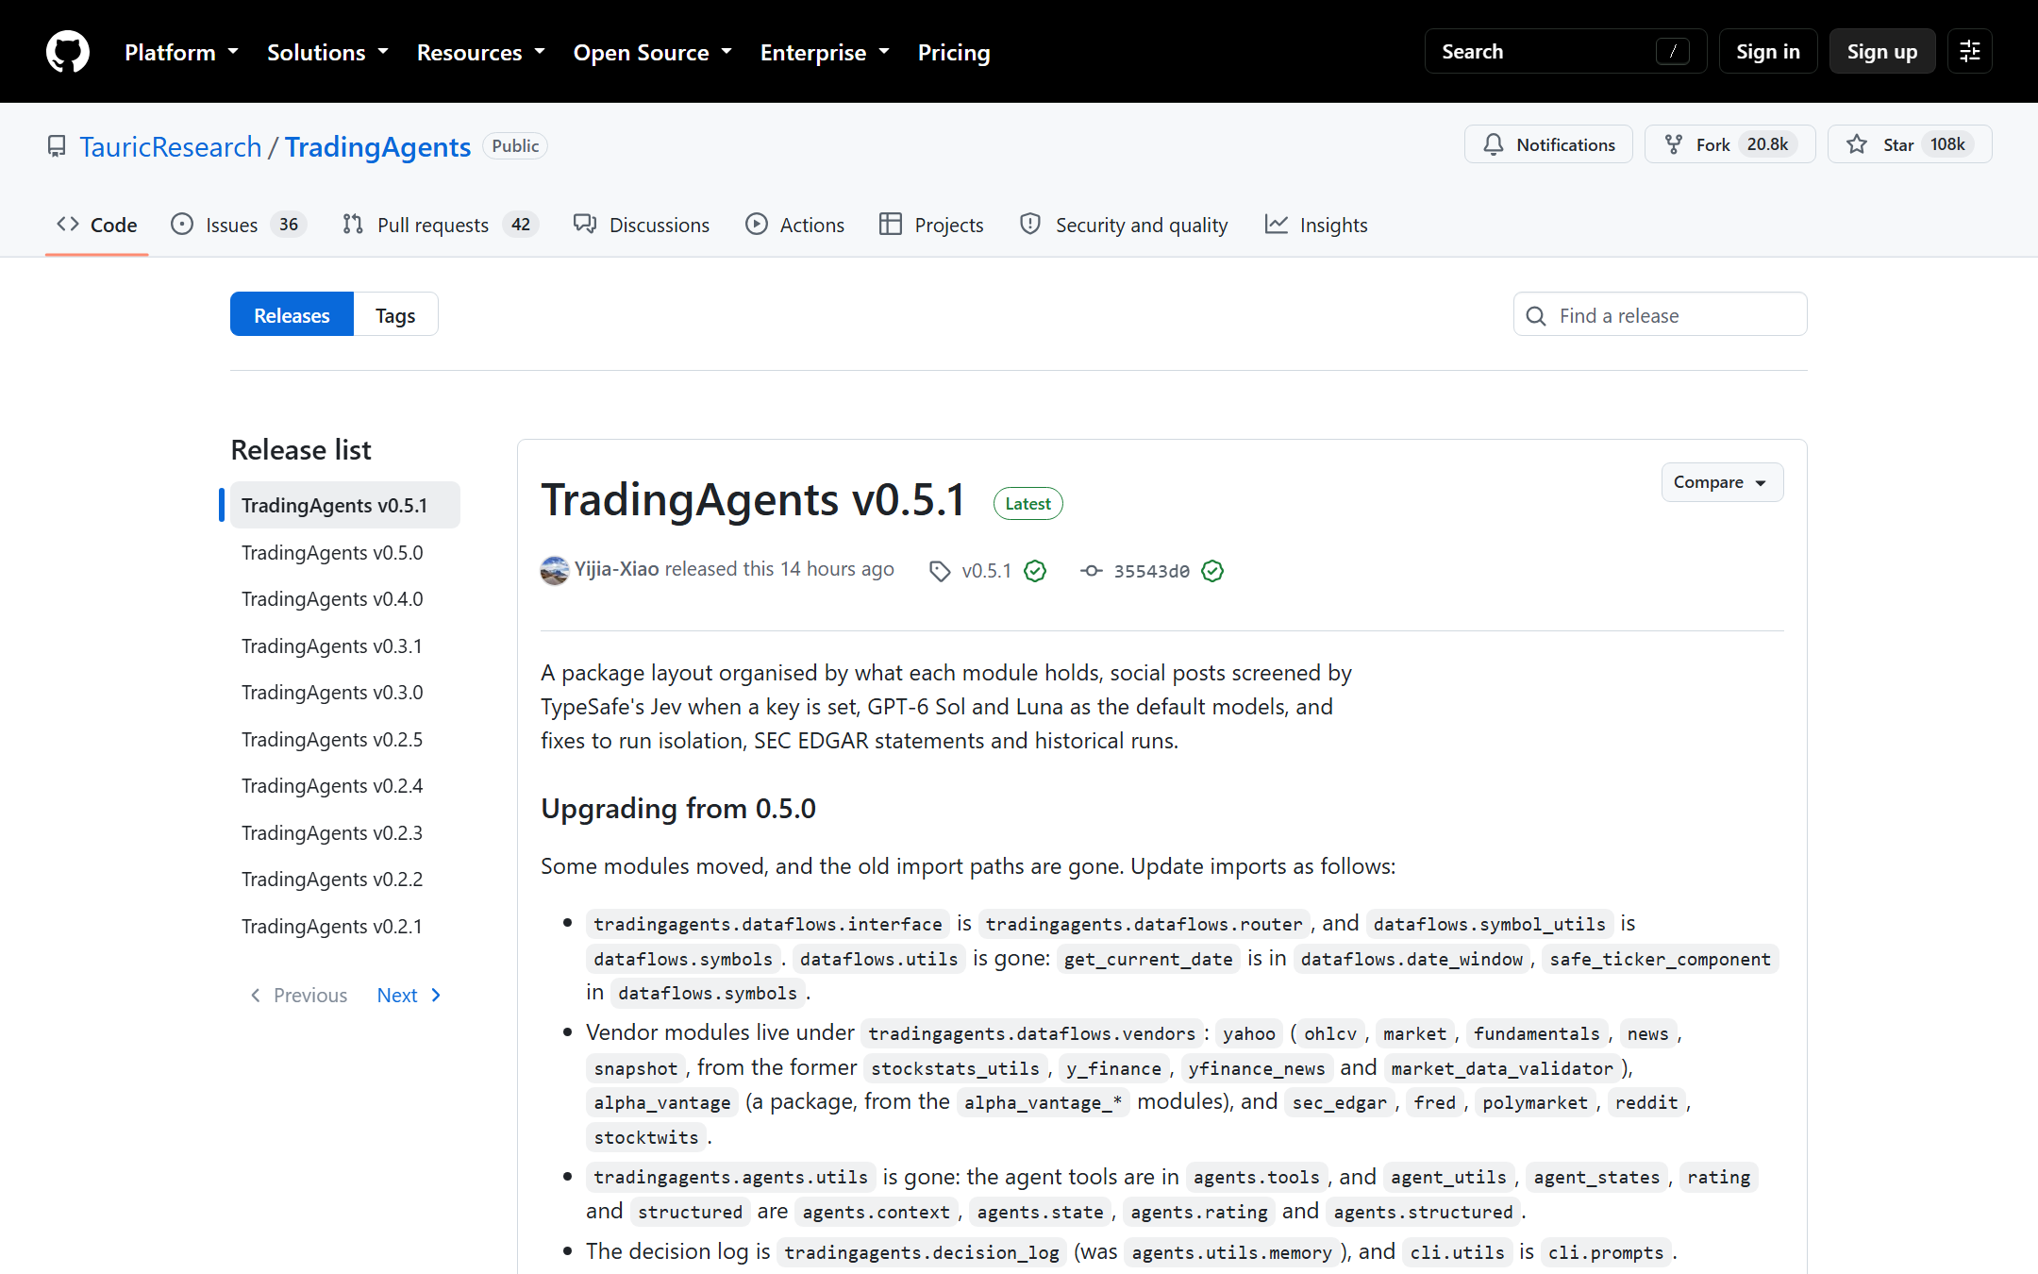The width and height of the screenshot is (2038, 1274).
Task: Click the Notifications bell icon
Action: (x=1494, y=144)
